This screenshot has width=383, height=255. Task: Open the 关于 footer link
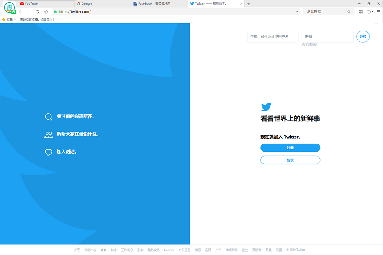tap(77, 250)
